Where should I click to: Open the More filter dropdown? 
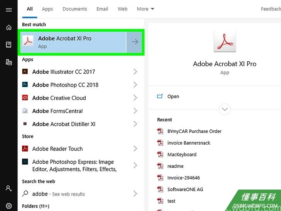[146, 9]
